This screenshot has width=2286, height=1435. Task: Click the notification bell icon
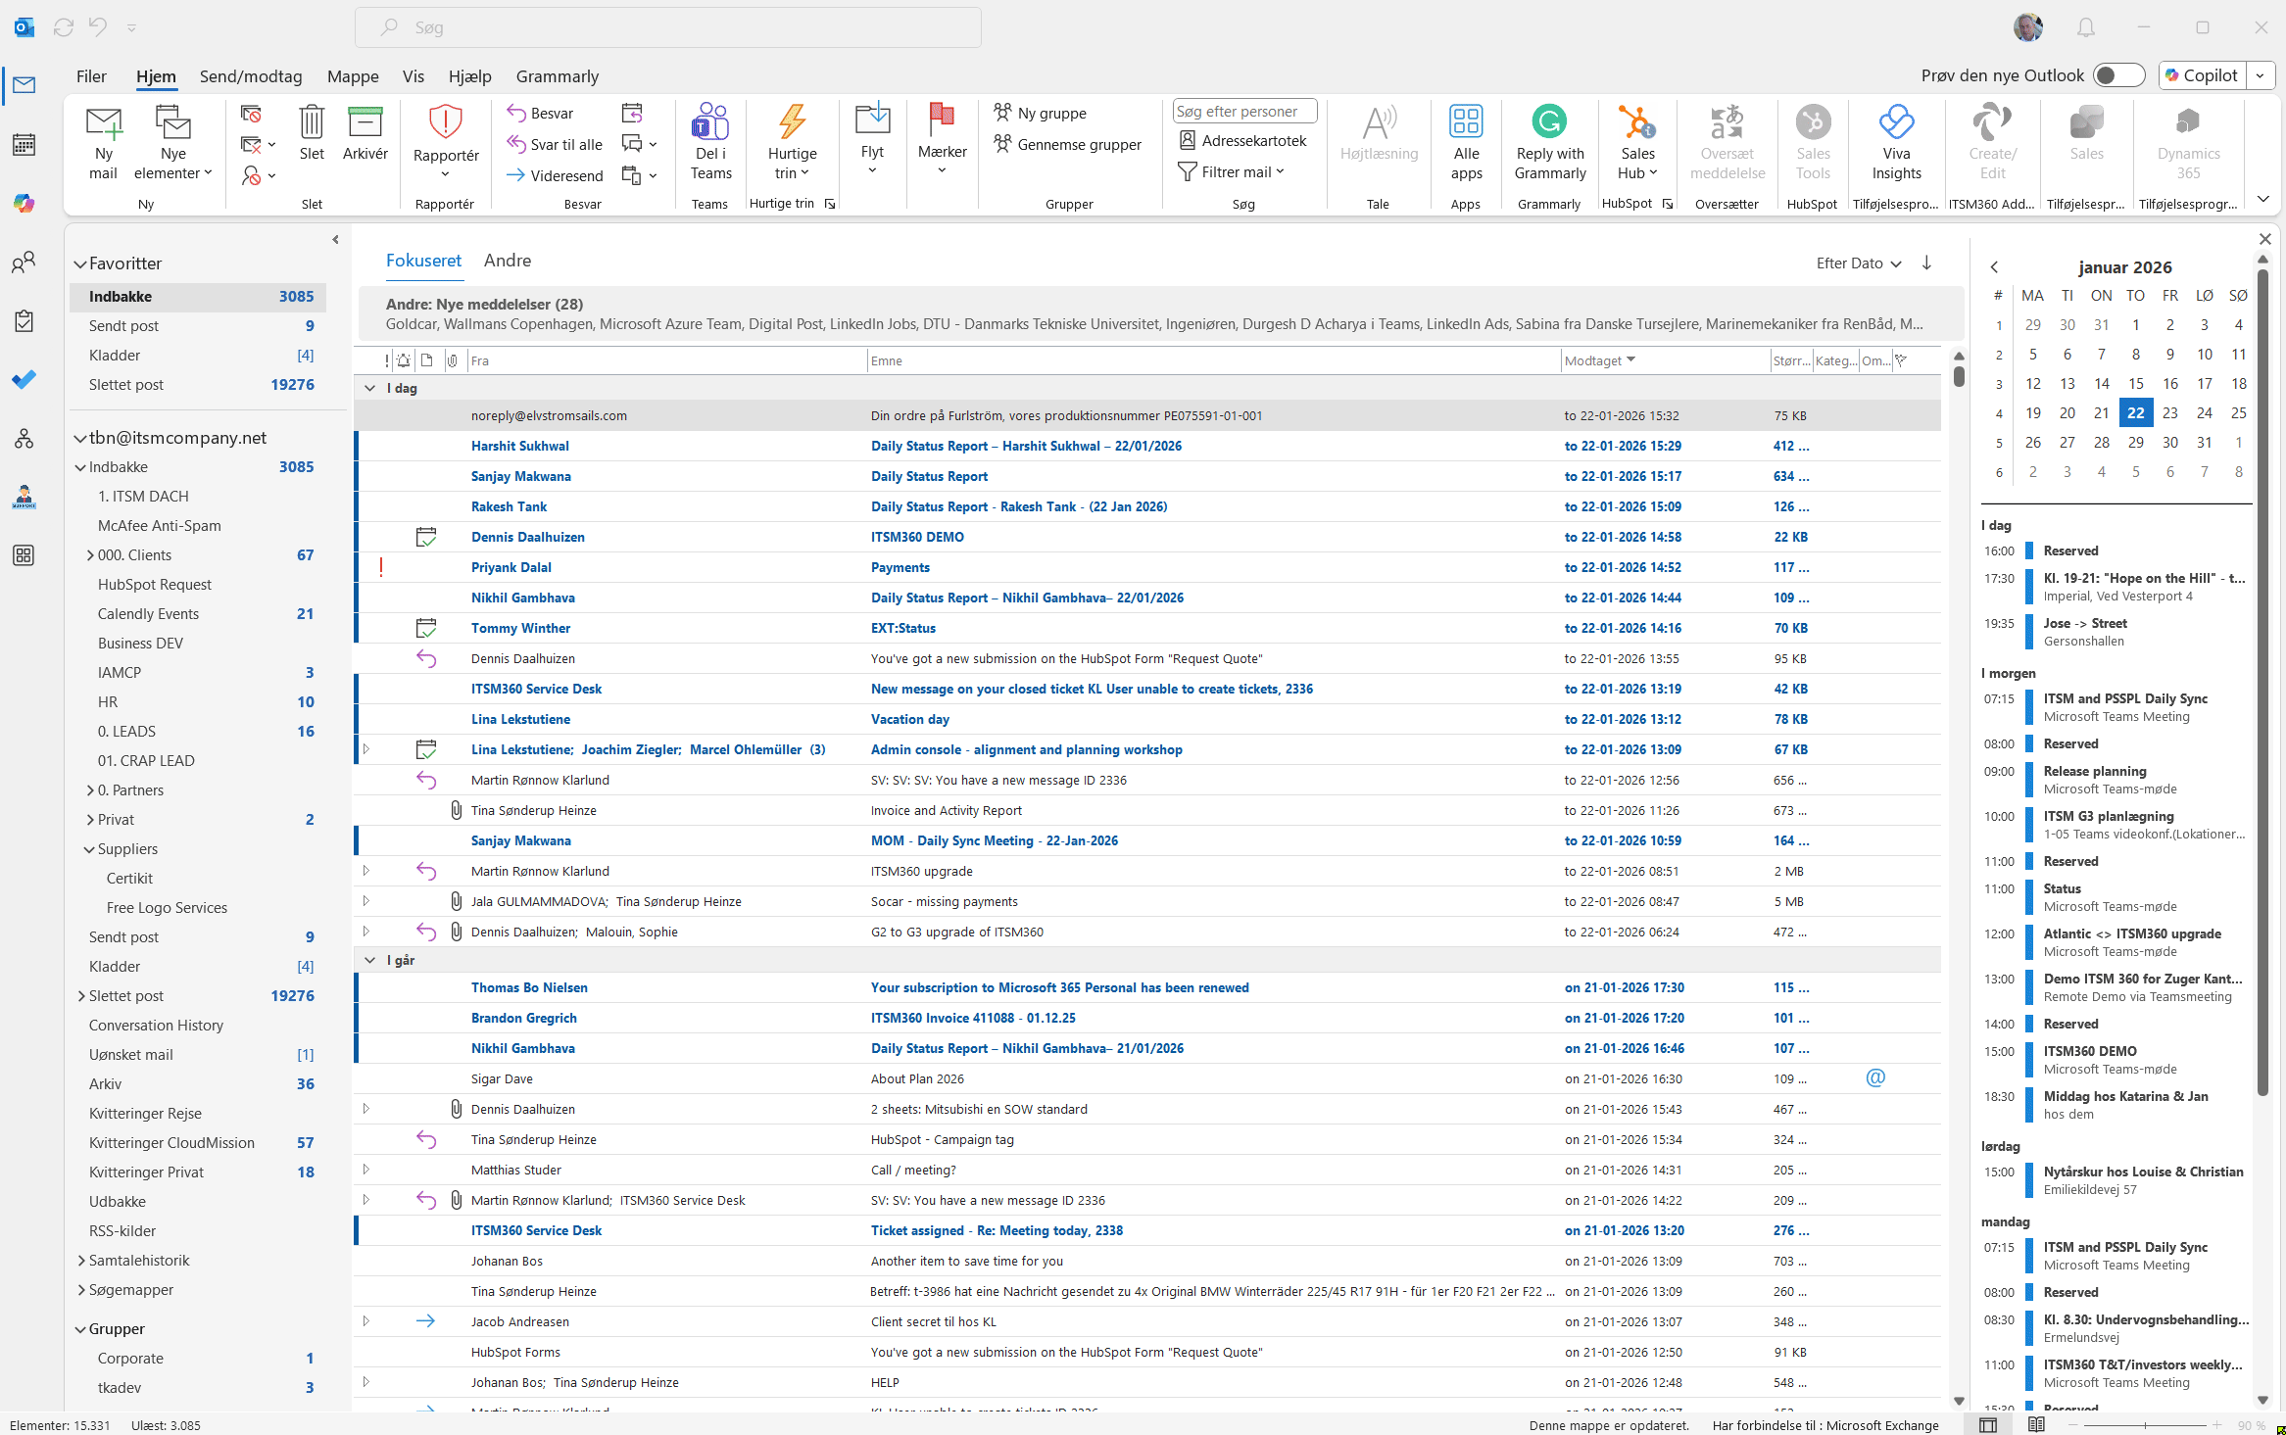click(2086, 27)
